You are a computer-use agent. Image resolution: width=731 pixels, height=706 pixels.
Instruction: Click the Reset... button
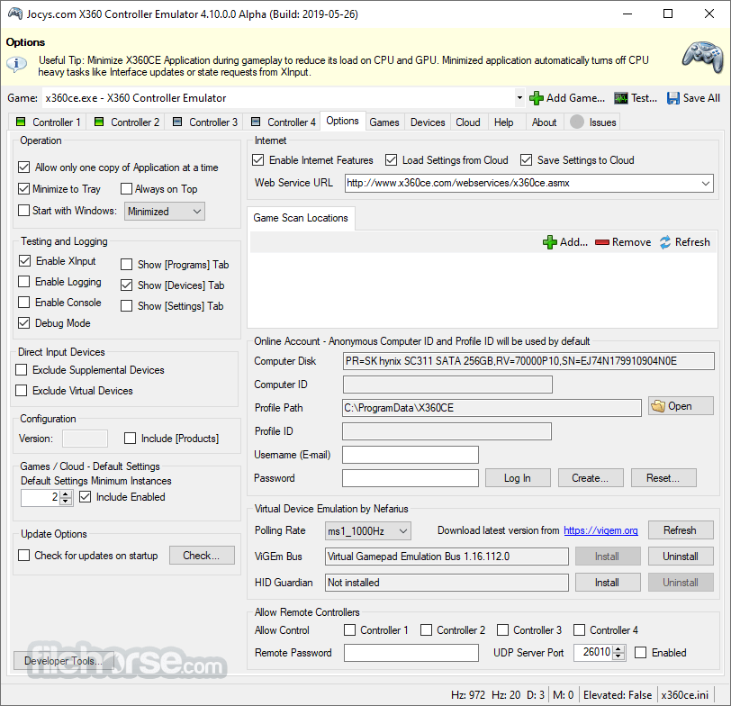[663, 478]
